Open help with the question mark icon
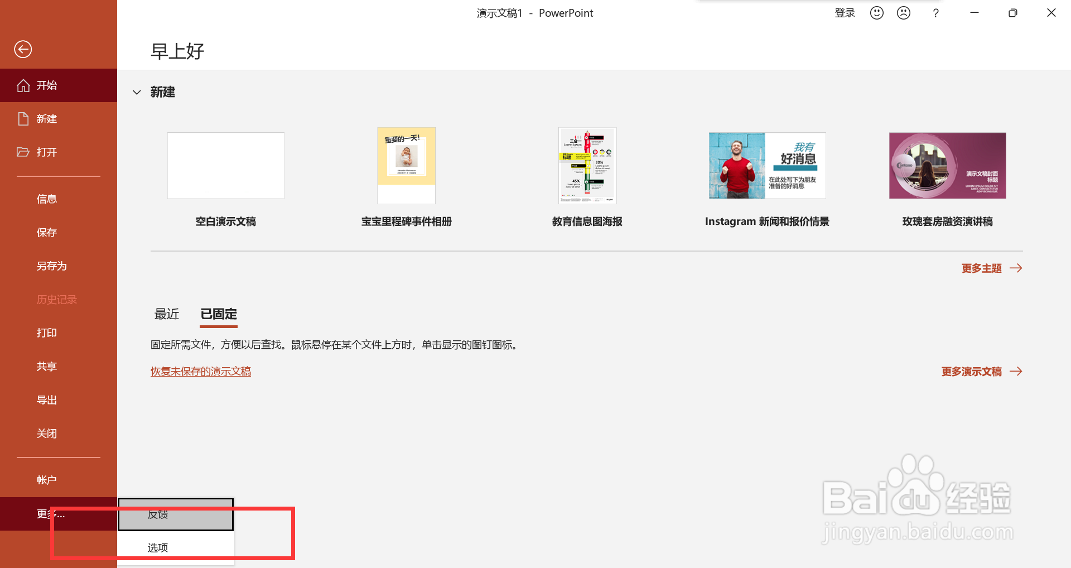The width and height of the screenshot is (1071, 568). (x=936, y=13)
